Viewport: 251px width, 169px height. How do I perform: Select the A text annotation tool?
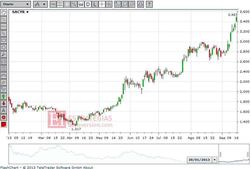[x=4, y=110]
